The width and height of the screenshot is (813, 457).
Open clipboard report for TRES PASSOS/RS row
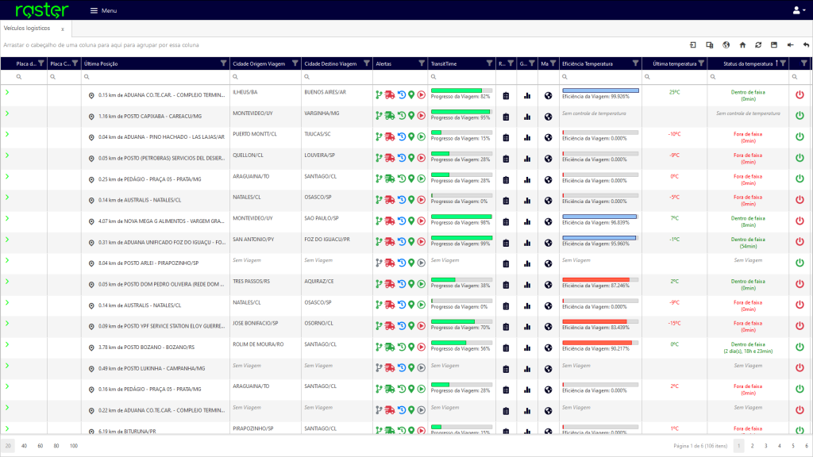pyautogui.click(x=506, y=285)
